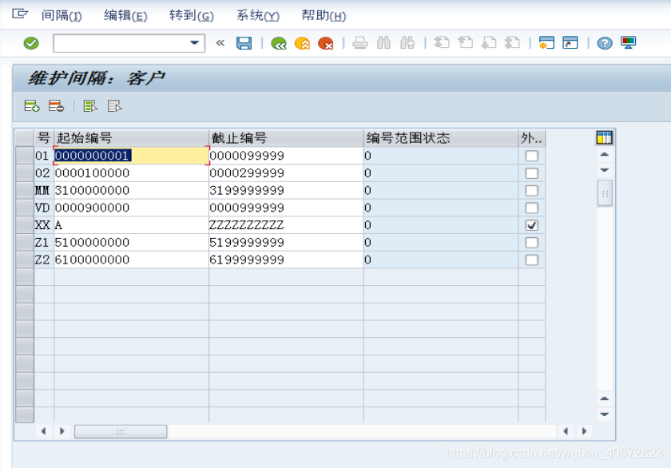
Task: Click the Print icon
Action: coord(360,43)
